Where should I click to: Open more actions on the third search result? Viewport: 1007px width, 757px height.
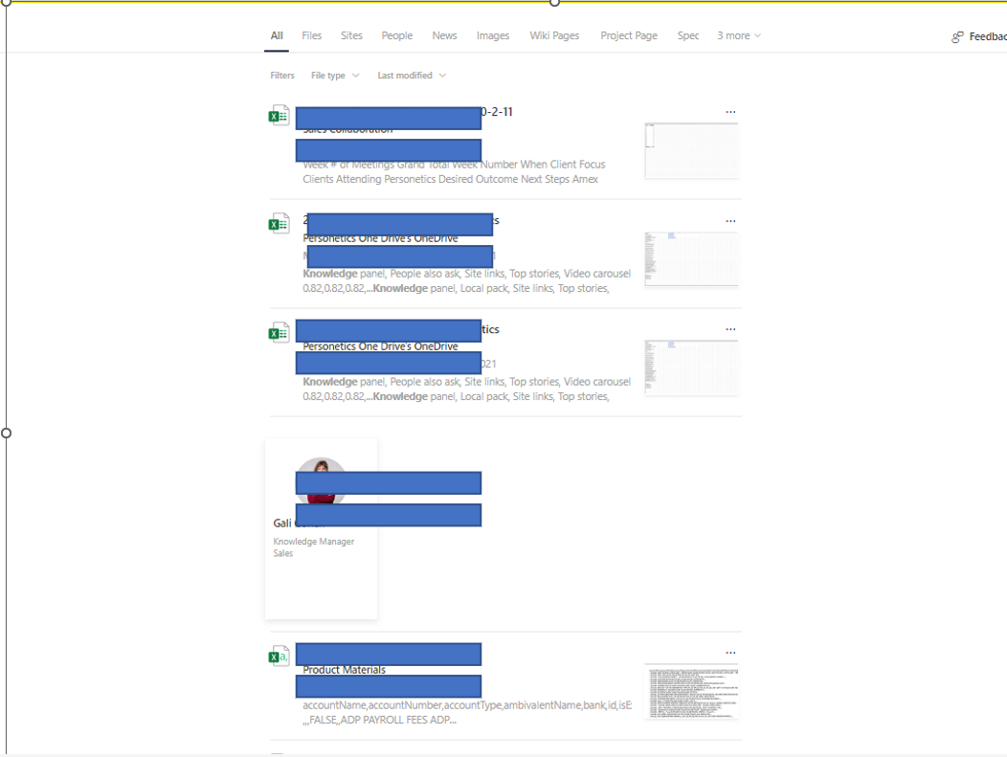coord(730,328)
